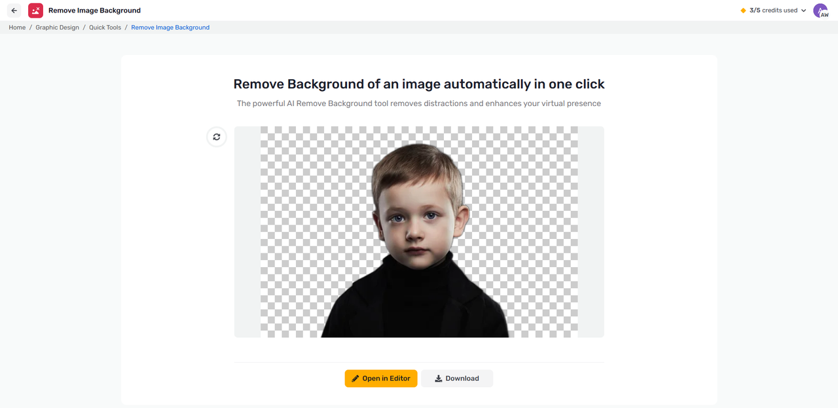Image resolution: width=838 pixels, height=408 pixels.
Task: Click the refresh icon beside the image
Action: 217,137
